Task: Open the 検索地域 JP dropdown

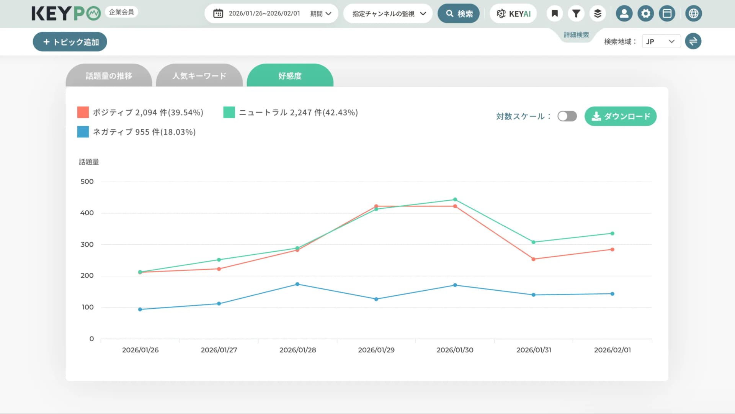Action: click(661, 41)
